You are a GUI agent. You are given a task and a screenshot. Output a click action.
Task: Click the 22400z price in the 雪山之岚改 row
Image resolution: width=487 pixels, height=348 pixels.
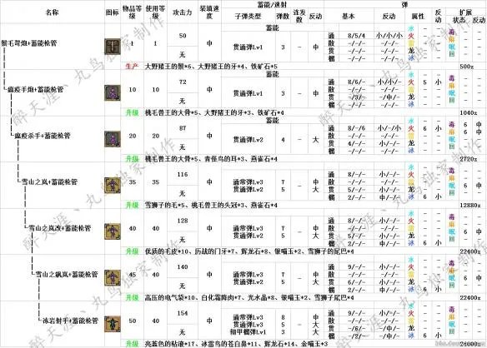(470, 251)
